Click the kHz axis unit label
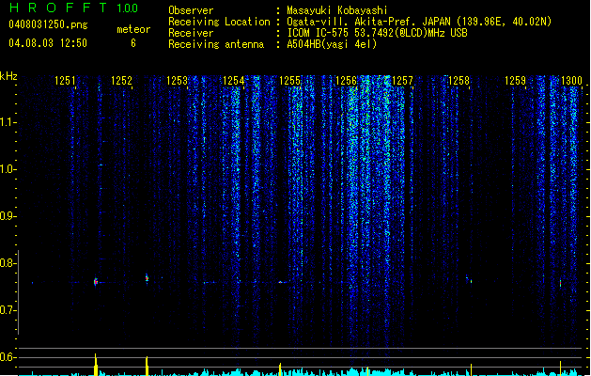Screen dimensions: 591x376 point(8,76)
